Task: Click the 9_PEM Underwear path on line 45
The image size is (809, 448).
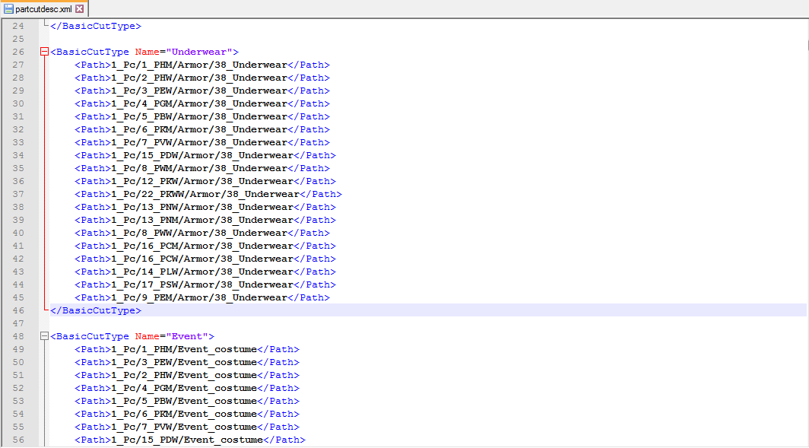Action: pos(199,297)
